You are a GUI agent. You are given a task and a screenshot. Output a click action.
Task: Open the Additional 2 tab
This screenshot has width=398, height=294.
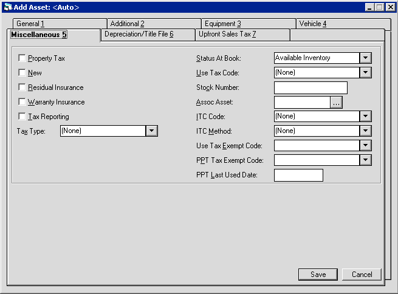click(154, 24)
